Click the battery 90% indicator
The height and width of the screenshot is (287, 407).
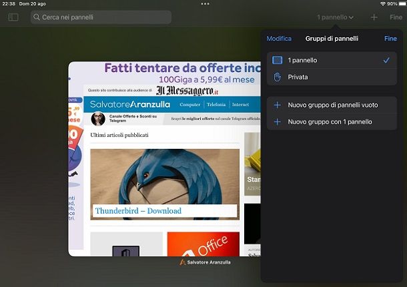point(396,4)
